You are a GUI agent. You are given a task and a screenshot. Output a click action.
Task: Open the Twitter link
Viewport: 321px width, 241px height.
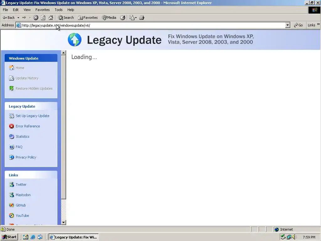(21, 185)
